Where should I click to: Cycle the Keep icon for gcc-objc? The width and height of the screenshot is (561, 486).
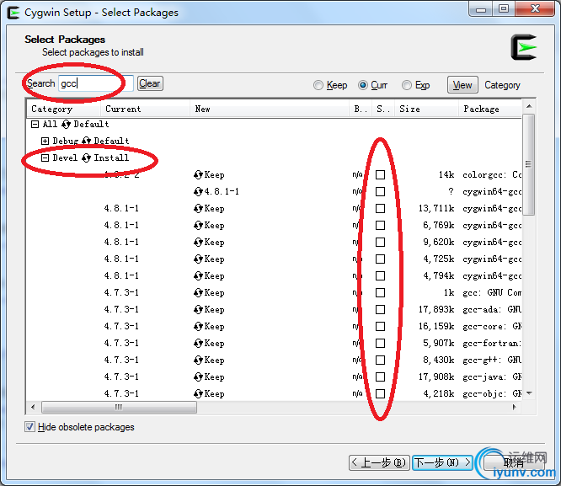[198, 393]
